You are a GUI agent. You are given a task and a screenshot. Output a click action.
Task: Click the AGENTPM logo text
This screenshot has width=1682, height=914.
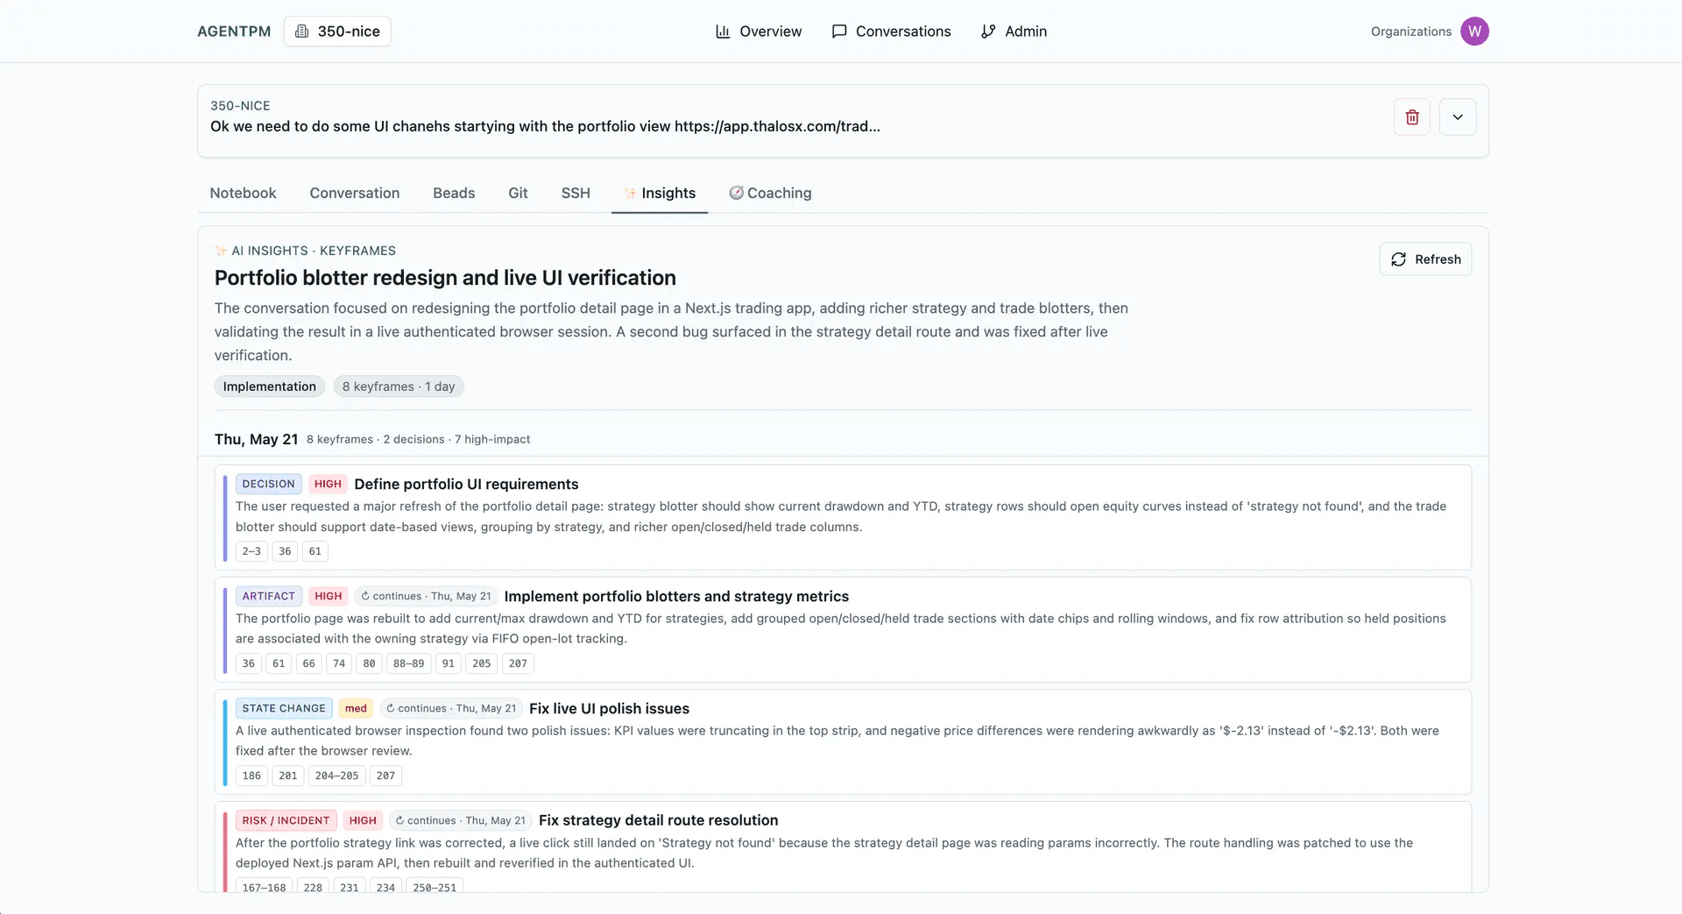click(234, 31)
